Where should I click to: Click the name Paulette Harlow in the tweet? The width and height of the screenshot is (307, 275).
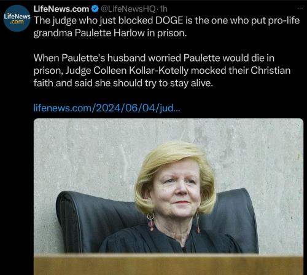[x=110, y=33]
